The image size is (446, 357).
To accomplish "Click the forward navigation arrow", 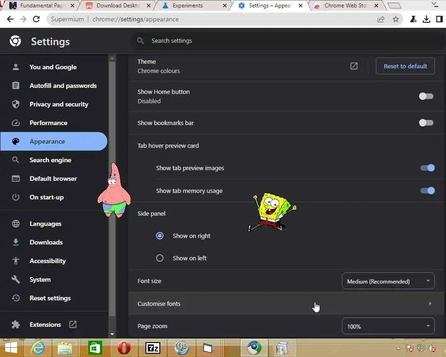I will coord(23,19).
